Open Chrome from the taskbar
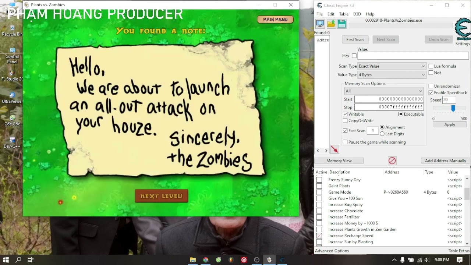 click(206, 260)
